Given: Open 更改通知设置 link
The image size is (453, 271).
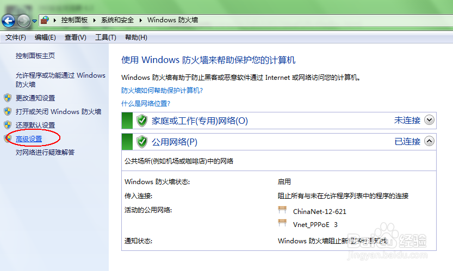Looking at the screenshot, I should click(35, 98).
